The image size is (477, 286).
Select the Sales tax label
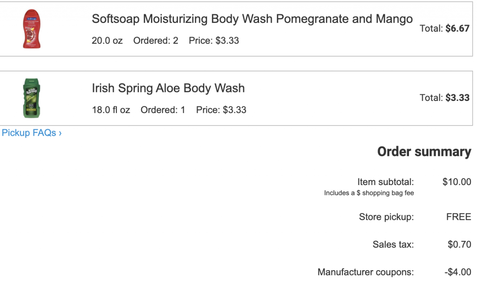(x=393, y=244)
